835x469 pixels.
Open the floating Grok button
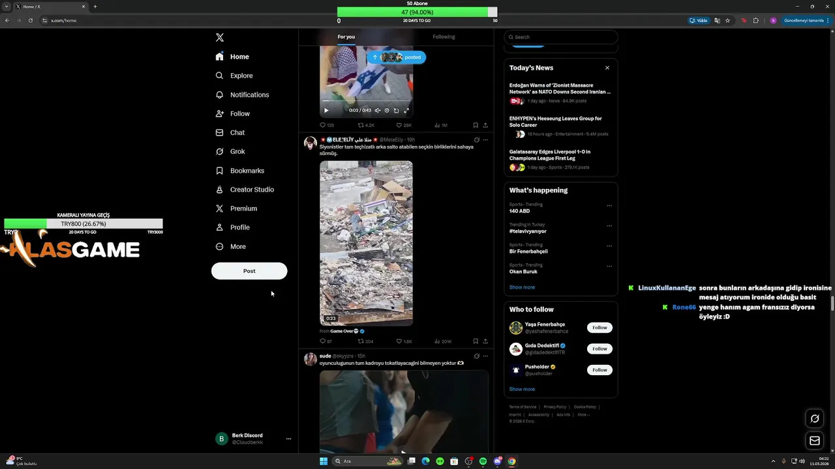815,419
